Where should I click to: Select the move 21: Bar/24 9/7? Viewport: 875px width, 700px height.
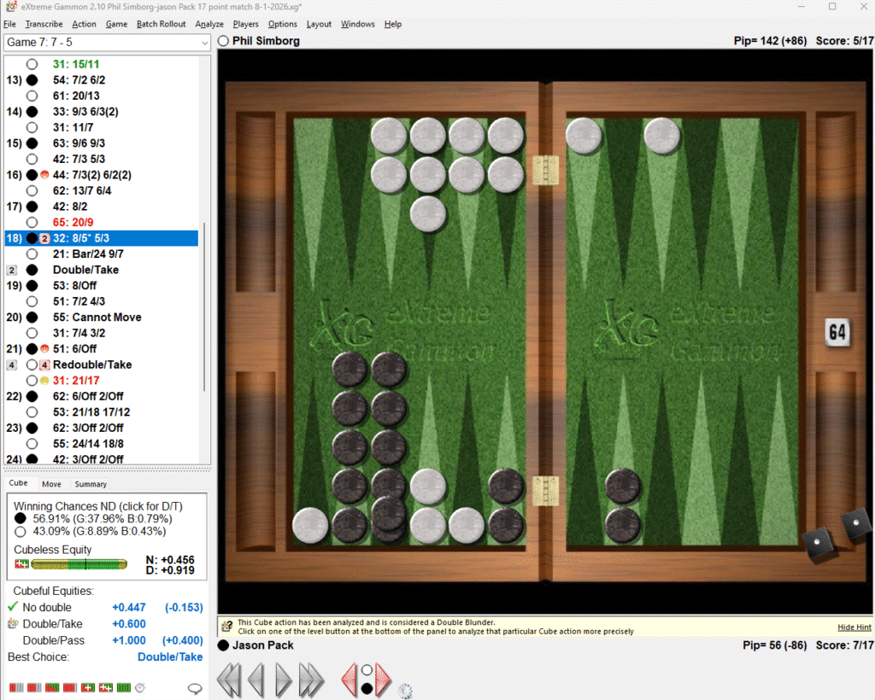tap(88, 254)
